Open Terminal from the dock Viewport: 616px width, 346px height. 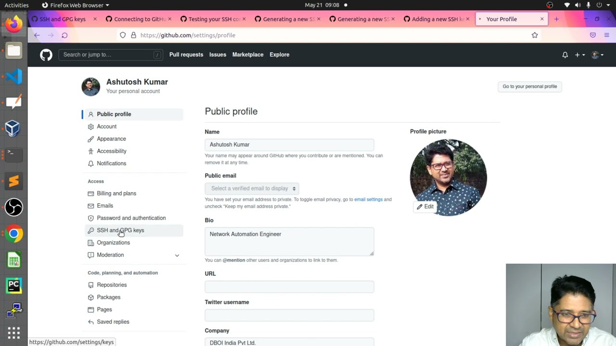coord(13,154)
